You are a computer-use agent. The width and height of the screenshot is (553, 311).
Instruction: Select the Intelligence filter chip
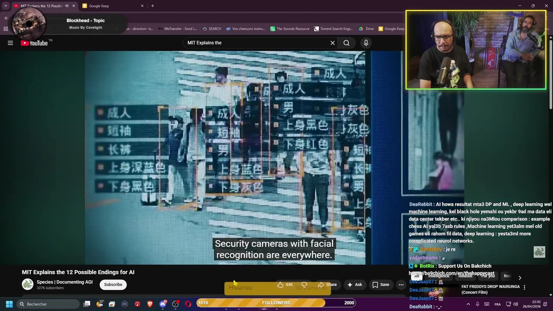439,276
